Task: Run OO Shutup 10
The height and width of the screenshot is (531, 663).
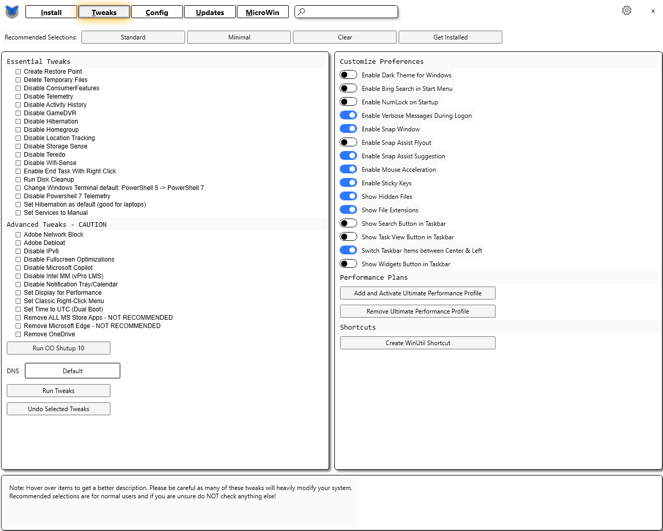Action: [58, 348]
